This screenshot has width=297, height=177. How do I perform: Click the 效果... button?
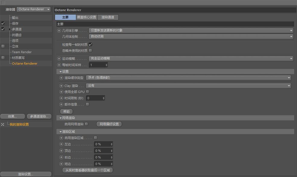(12, 116)
